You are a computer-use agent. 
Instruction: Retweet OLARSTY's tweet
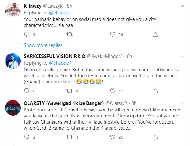tap(69, 138)
